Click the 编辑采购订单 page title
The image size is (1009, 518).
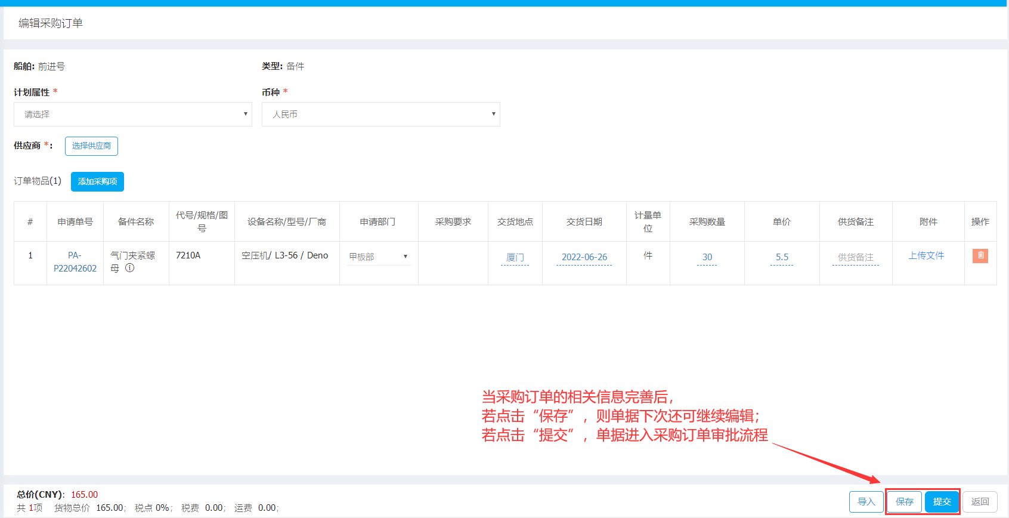pyautogui.click(x=51, y=23)
